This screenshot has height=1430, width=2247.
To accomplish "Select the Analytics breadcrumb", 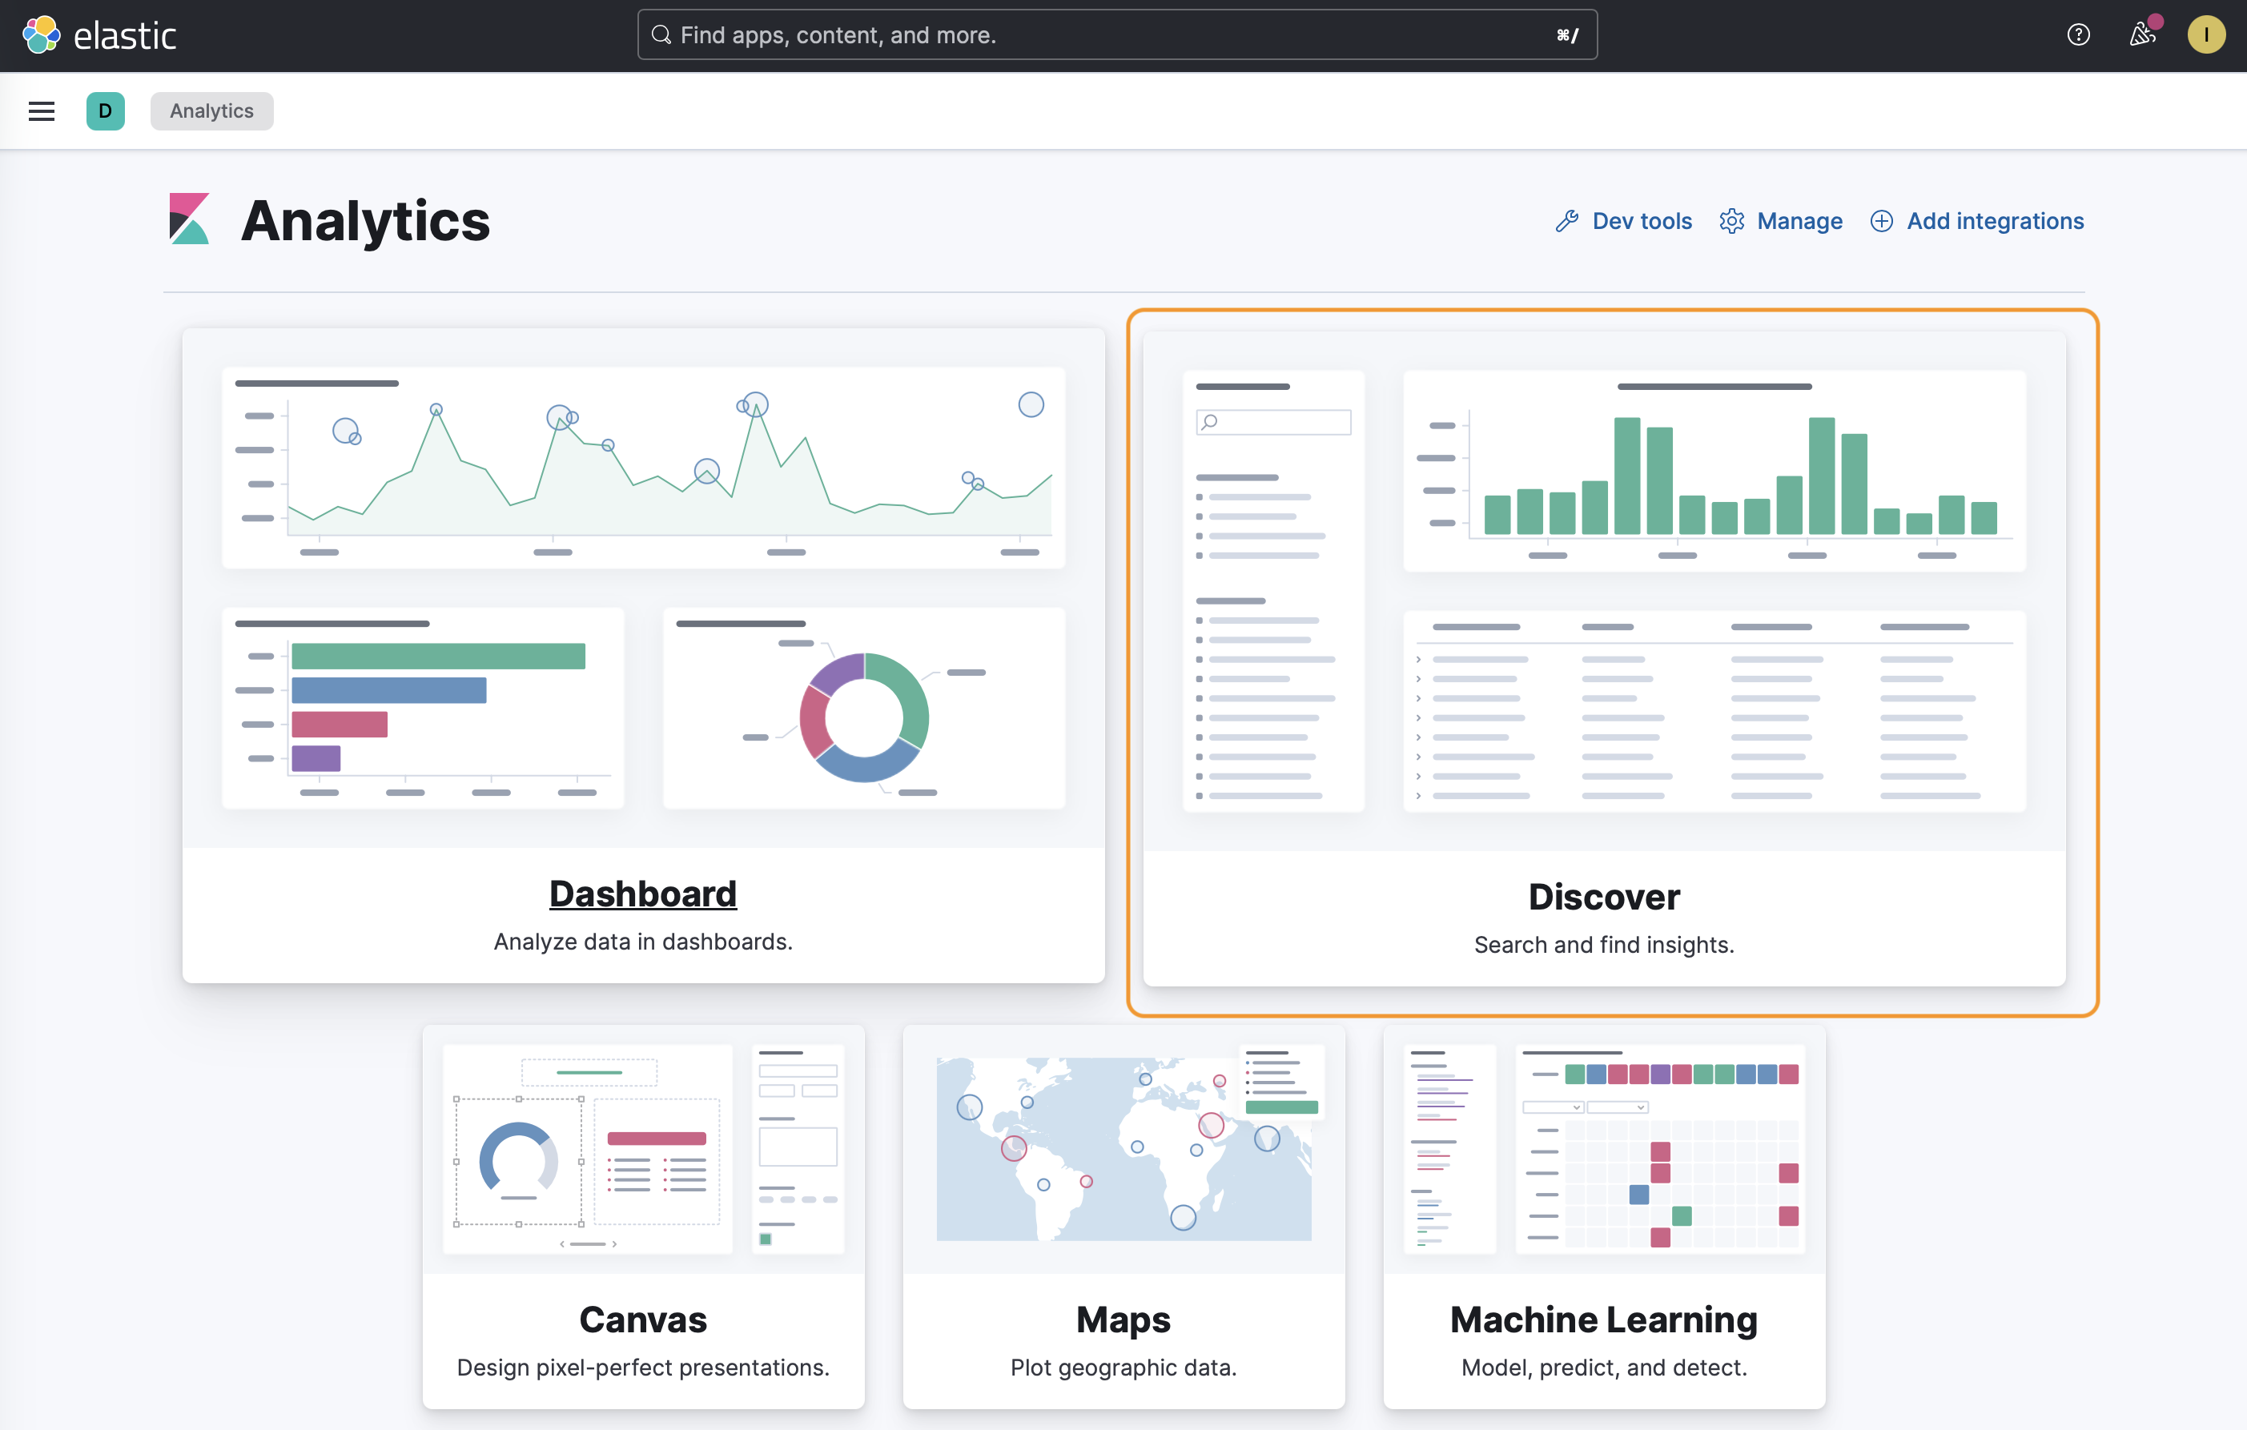I will pos(212,111).
